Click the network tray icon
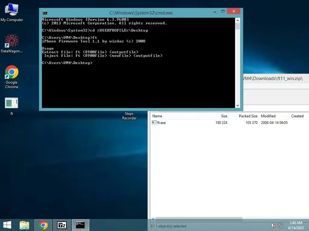 281,225
